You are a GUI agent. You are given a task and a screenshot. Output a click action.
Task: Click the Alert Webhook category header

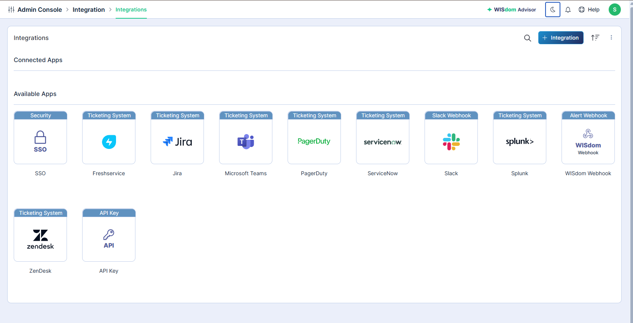(x=588, y=115)
